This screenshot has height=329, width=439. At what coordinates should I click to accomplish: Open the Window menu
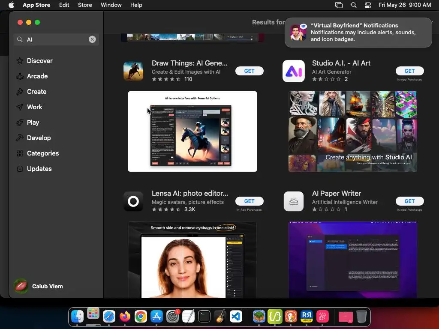coord(111,5)
